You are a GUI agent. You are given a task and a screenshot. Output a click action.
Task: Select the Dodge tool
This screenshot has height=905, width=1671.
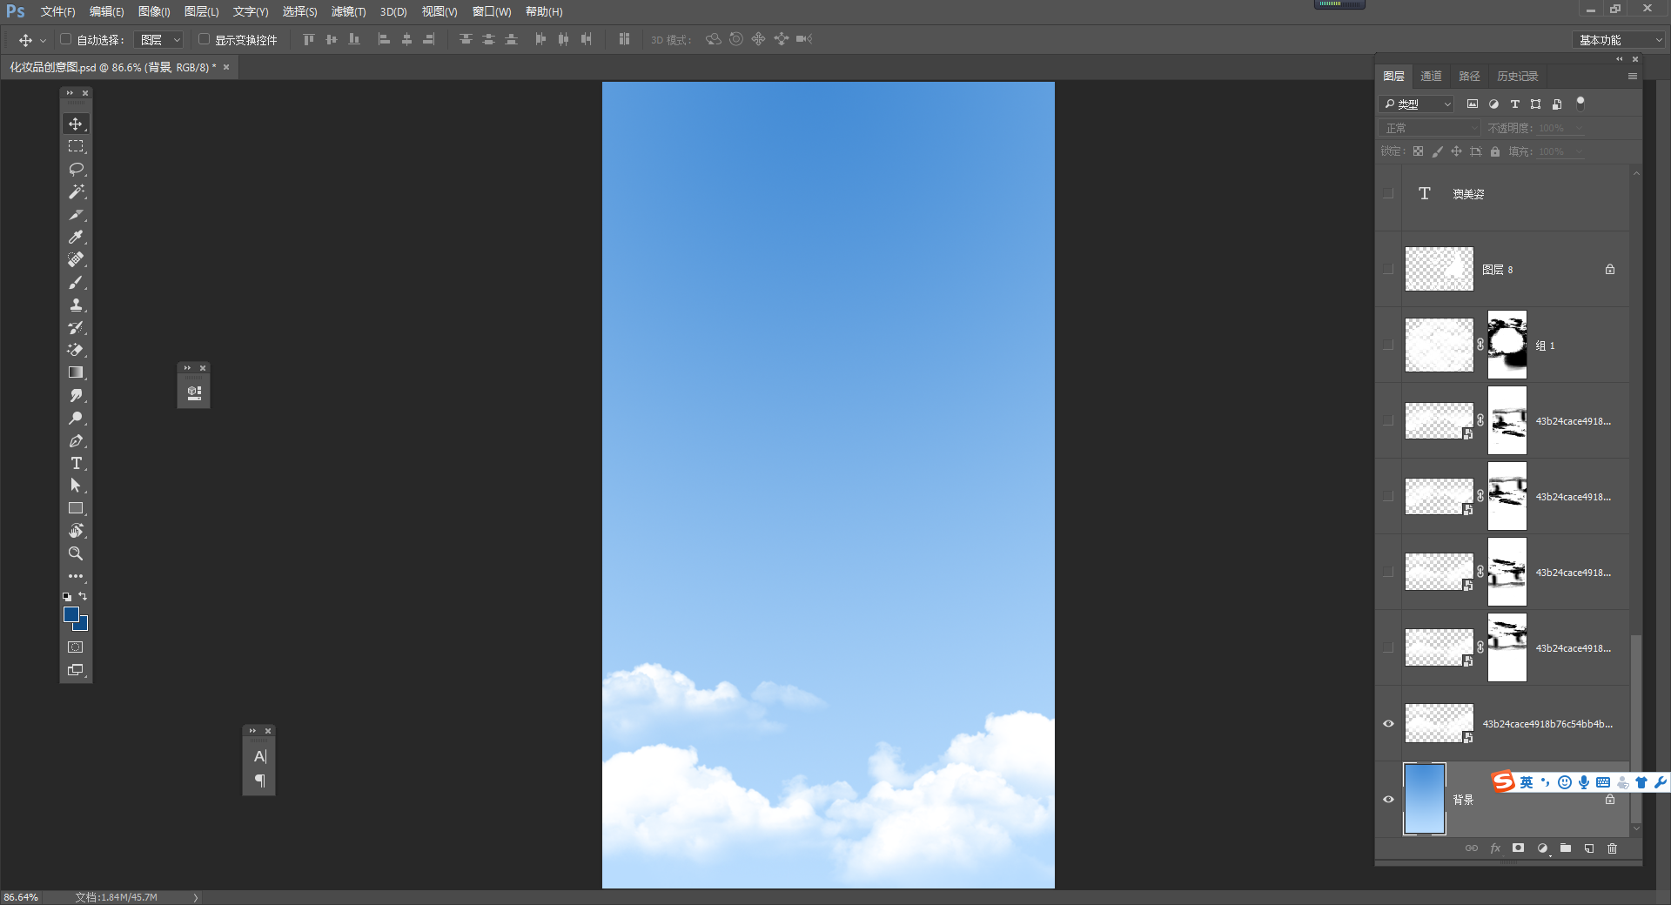point(76,418)
